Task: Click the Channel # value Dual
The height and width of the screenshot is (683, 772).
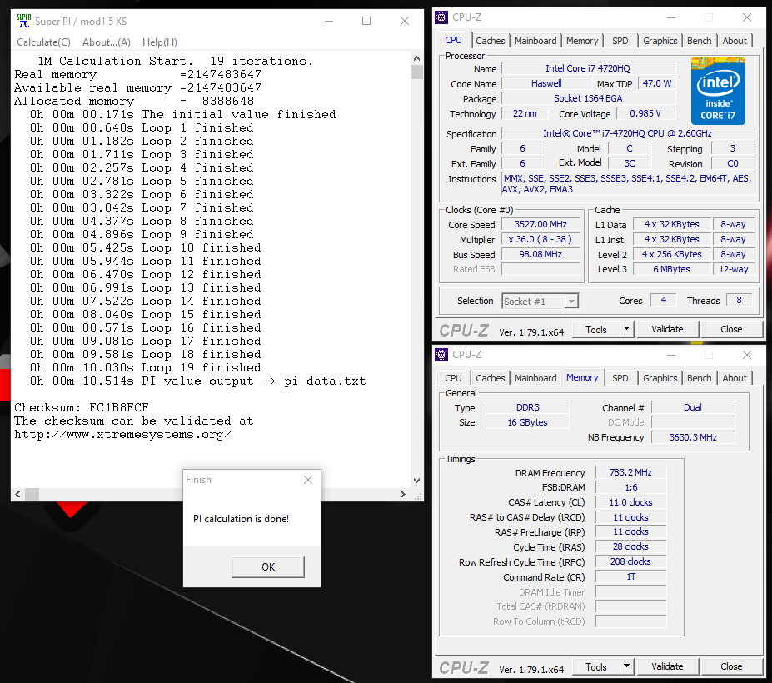Action: coord(693,408)
